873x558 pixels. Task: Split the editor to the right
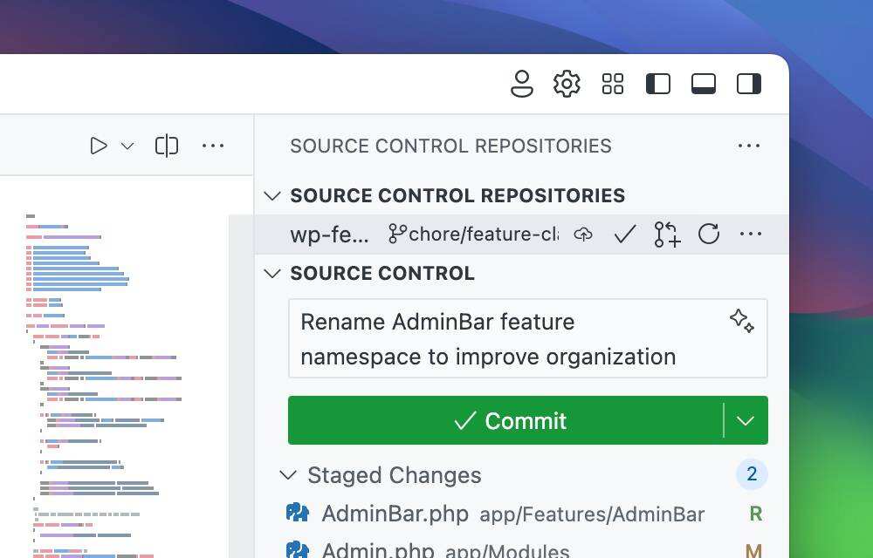(x=167, y=146)
